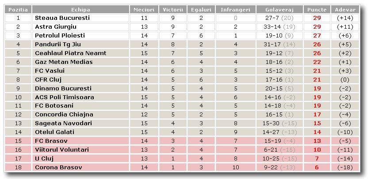
Task: Select the Puncte column header
Action: pos(317,10)
